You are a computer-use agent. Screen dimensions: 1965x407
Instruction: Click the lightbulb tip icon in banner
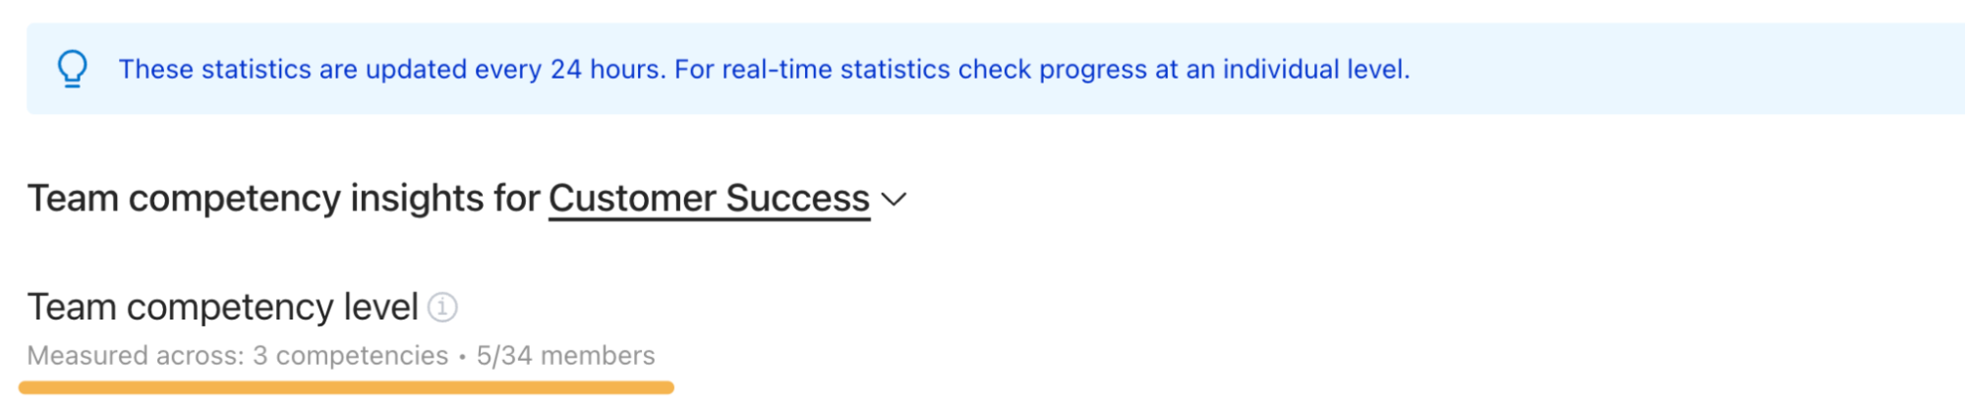72,69
